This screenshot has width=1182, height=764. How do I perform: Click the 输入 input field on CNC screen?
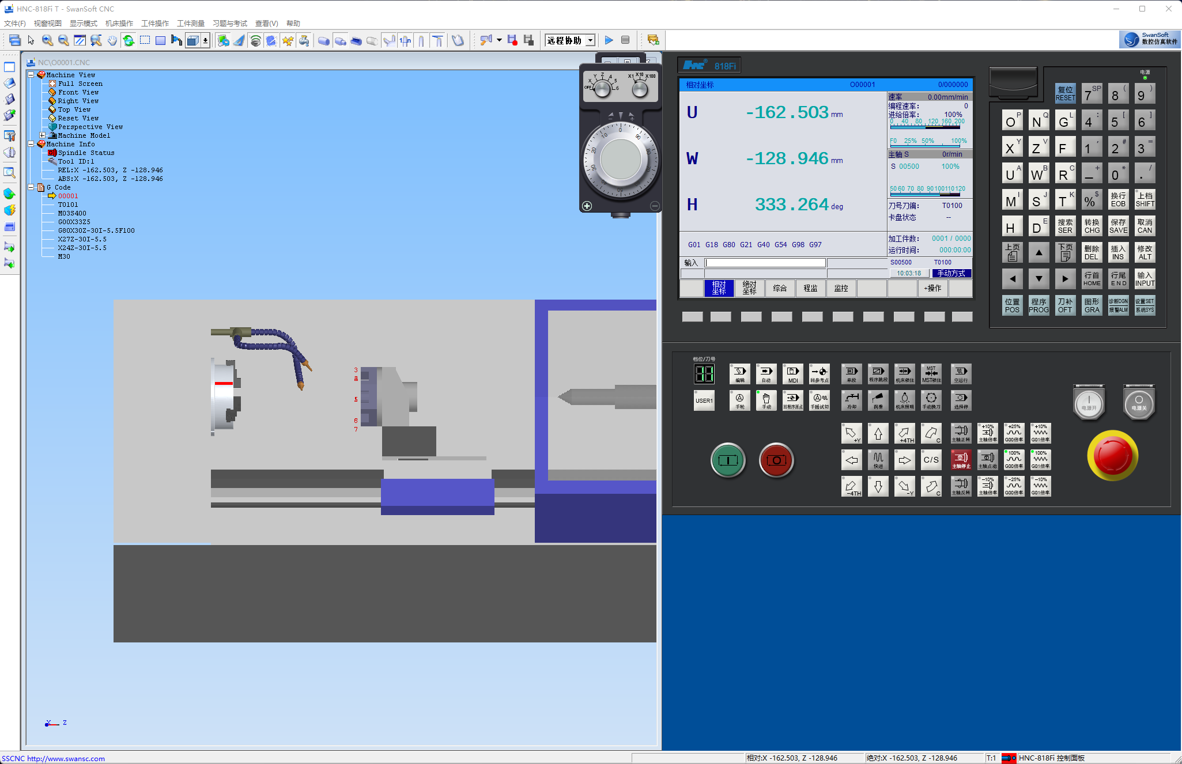point(765,263)
